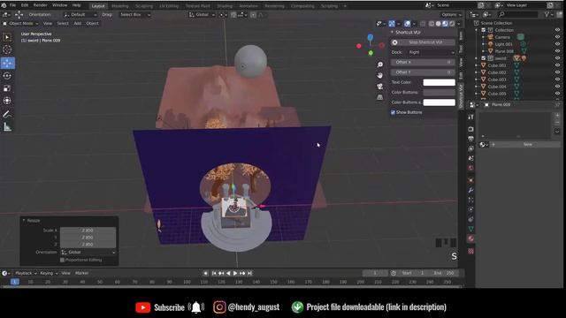This screenshot has height=318, width=566.
Task: Toggle the camera view icon
Action: [x=379, y=87]
